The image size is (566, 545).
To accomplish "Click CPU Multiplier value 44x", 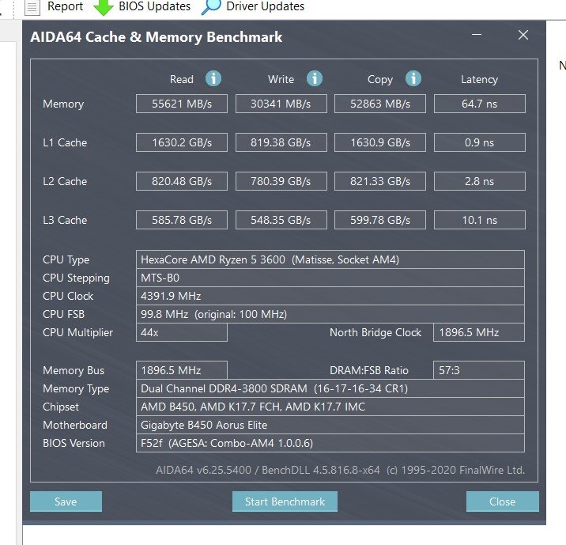I will click(182, 332).
